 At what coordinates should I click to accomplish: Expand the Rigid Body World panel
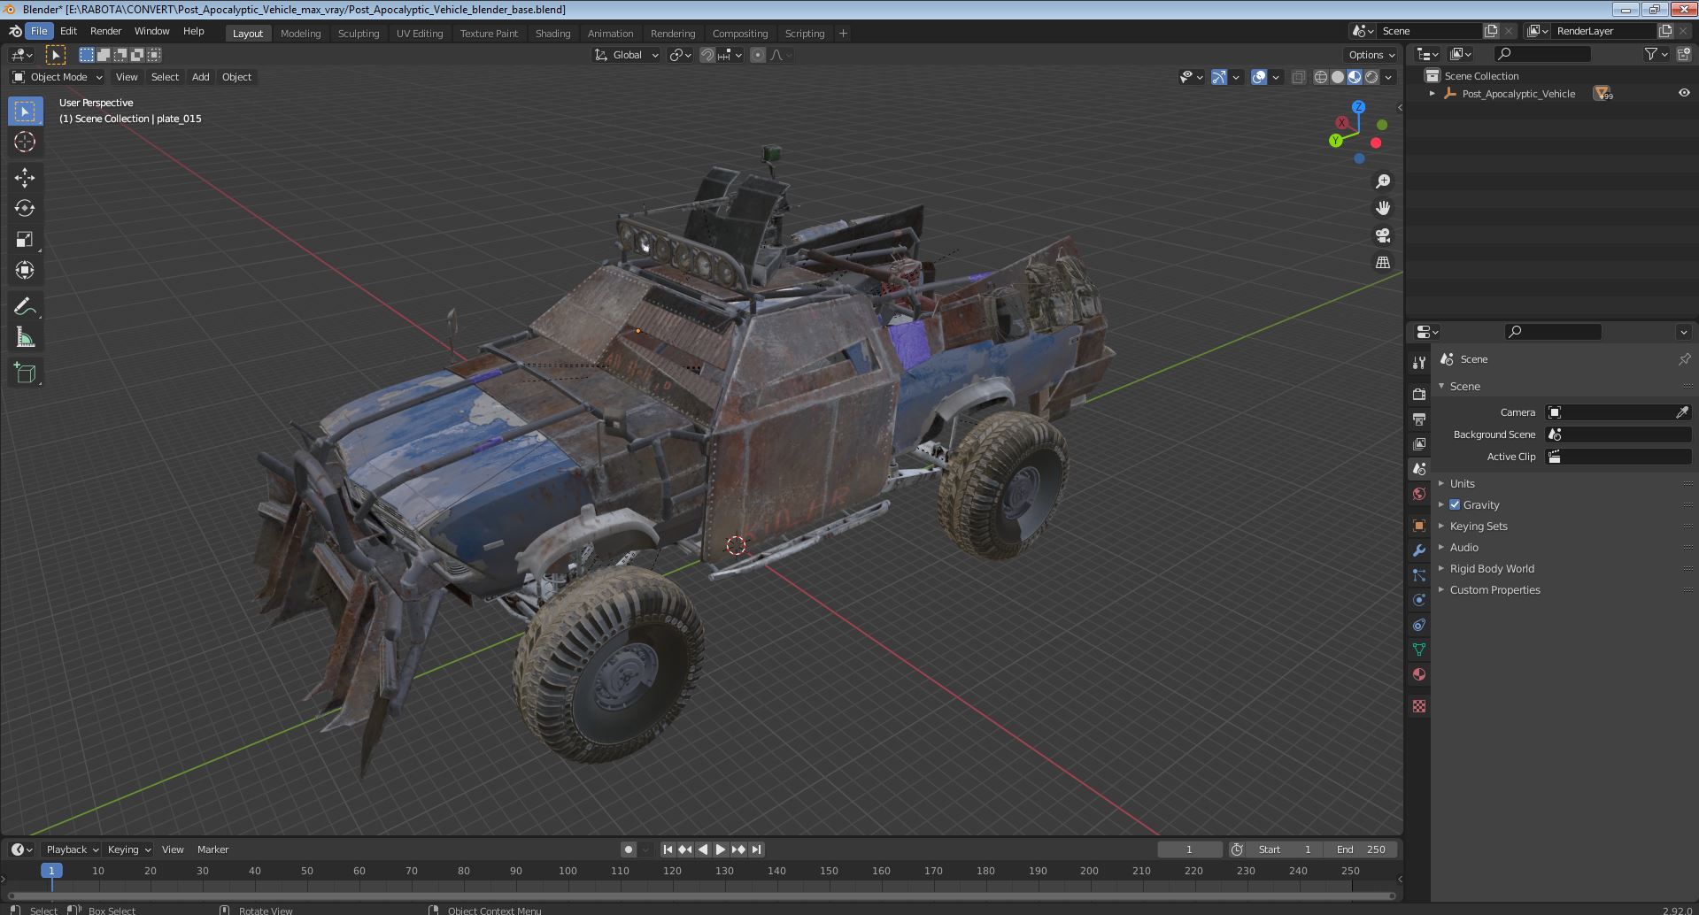pyautogui.click(x=1491, y=568)
